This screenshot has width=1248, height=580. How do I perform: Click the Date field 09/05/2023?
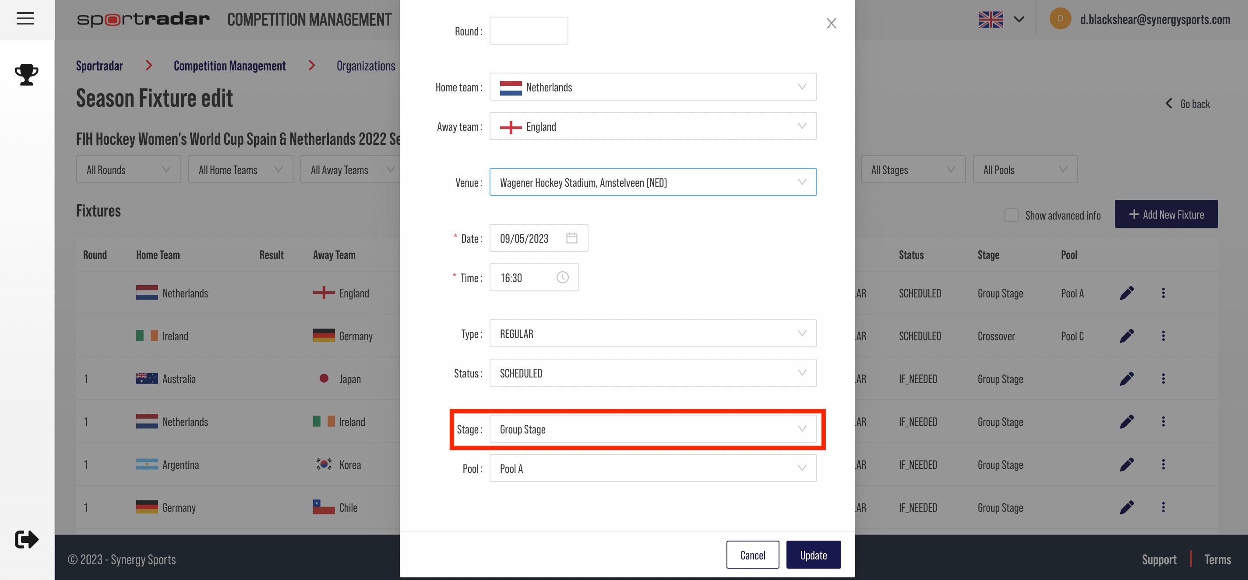pyautogui.click(x=539, y=238)
